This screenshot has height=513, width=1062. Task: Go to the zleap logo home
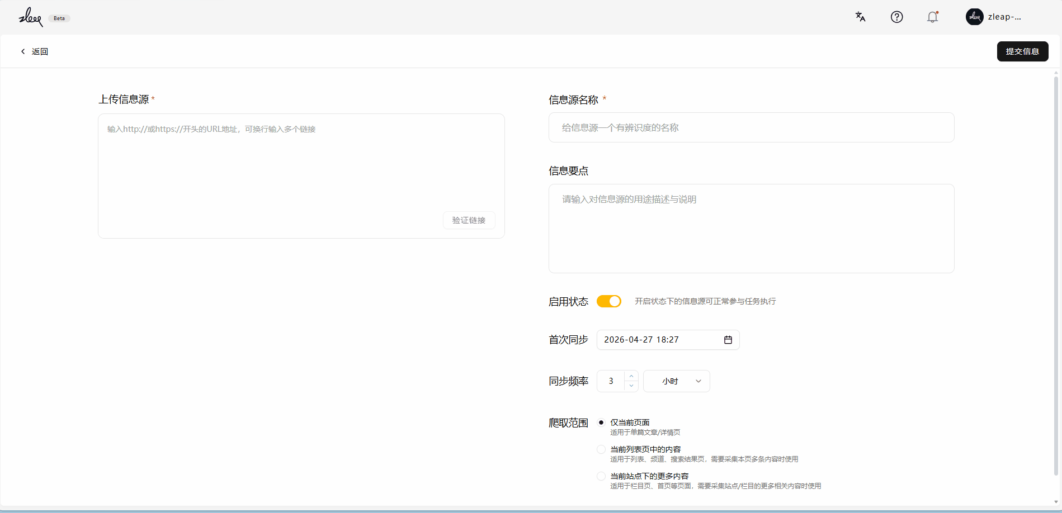point(31,17)
